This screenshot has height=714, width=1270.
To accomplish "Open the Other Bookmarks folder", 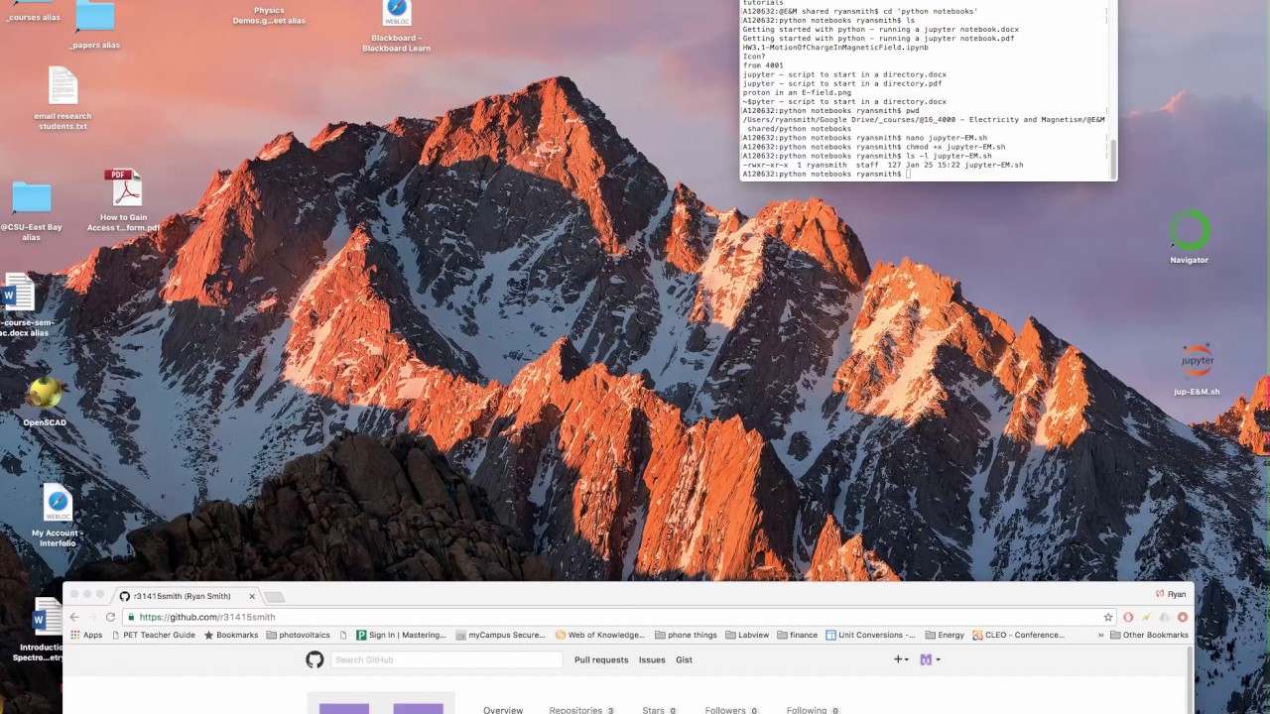I will 1149,635.
